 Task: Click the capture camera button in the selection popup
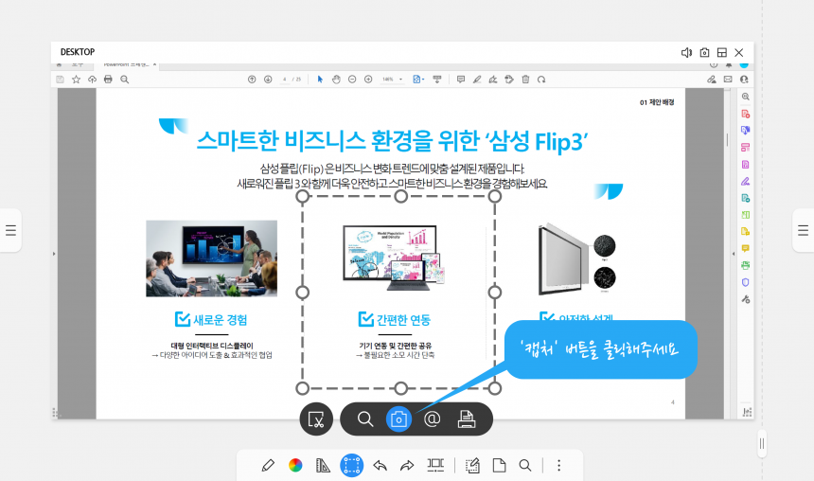click(x=398, y=419)
